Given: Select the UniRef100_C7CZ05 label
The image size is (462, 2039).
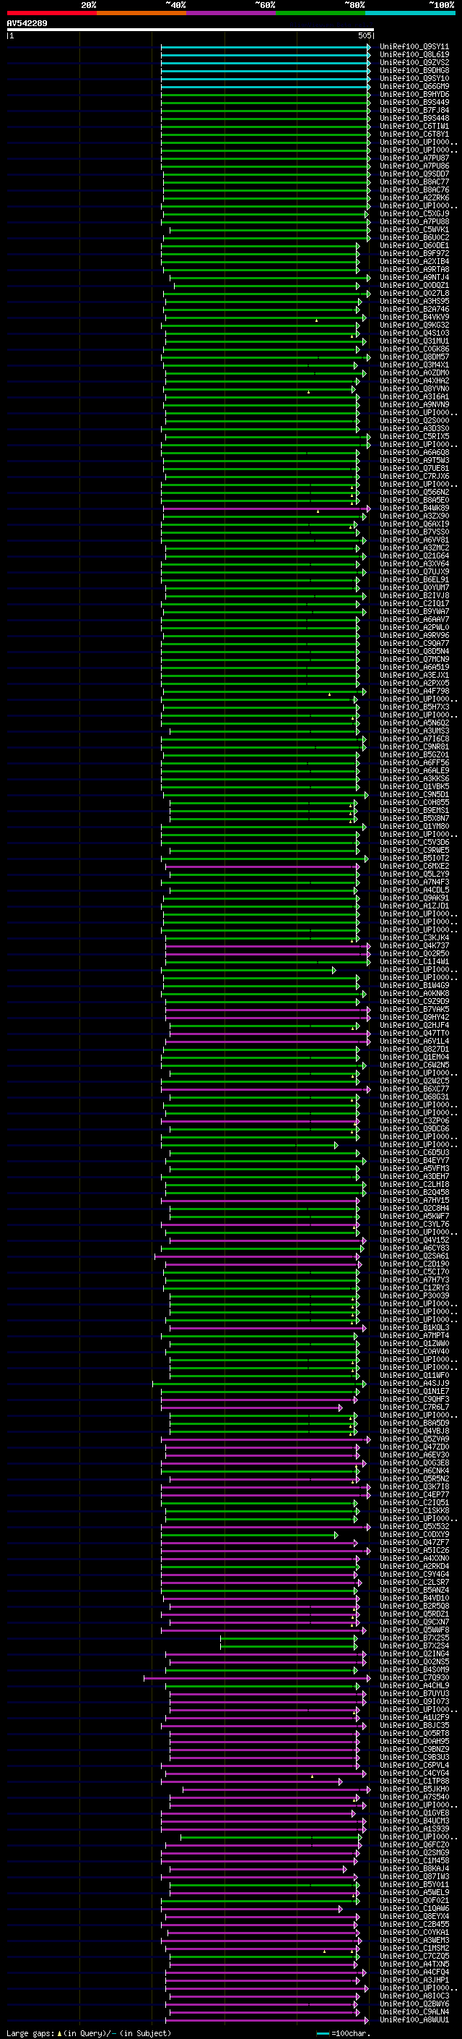Looking at the screenshot, I should [x=414, y=1957].
